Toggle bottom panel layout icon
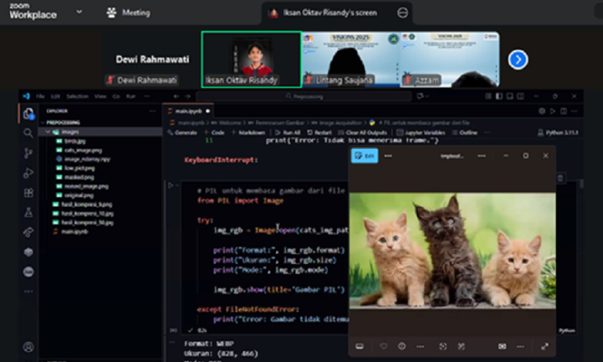Screen dimensions: 603x362 point(509,96)
